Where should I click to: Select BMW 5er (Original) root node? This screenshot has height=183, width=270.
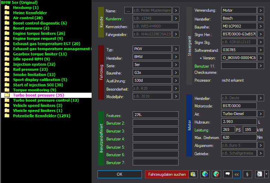pyautogui.click(x=19, y=2)
